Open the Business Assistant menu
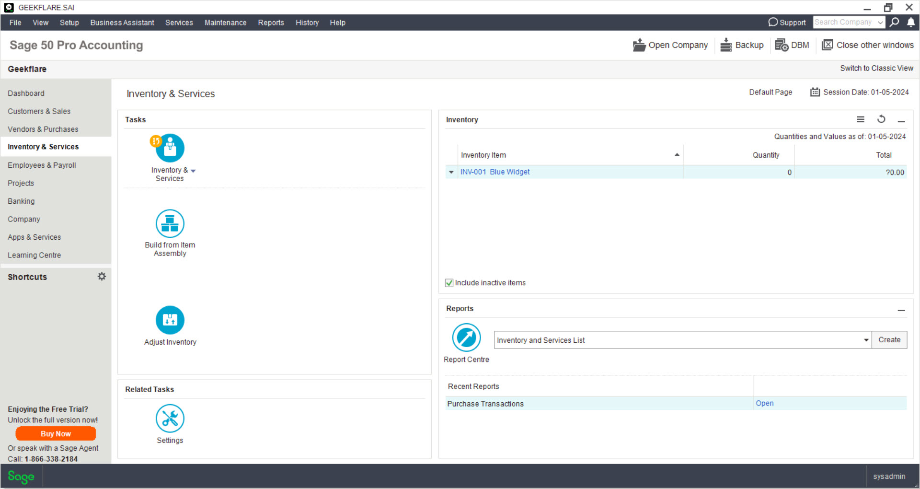The image size is (920, 489). [x=122, y=23]
